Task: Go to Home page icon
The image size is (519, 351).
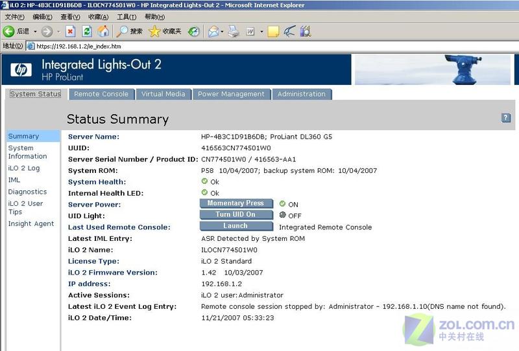Action: (103, 31)
